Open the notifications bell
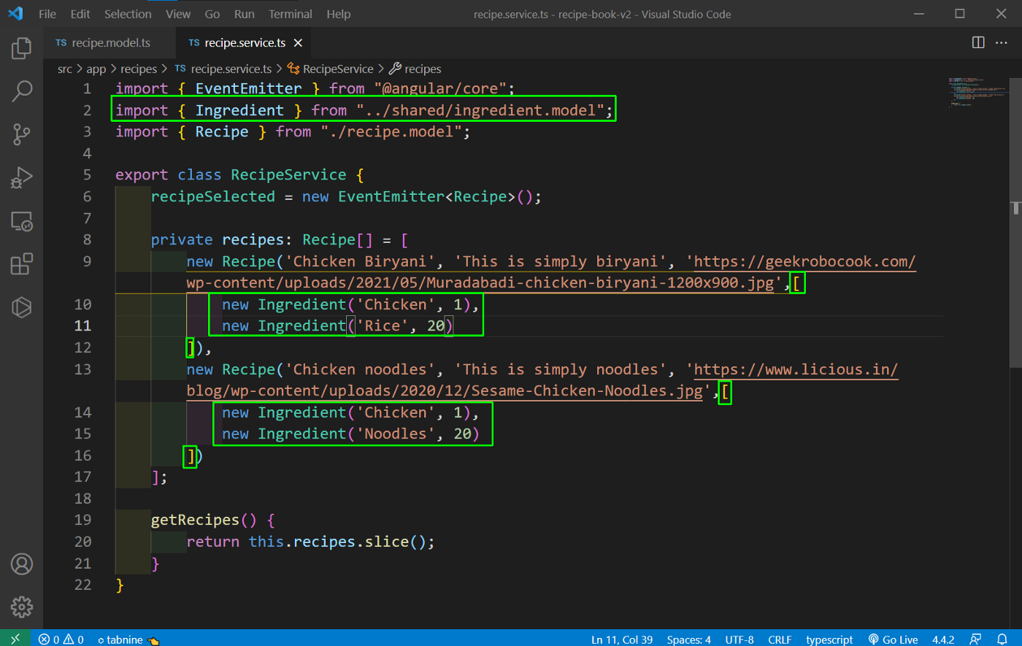Viewport: 1022px width, 646px height. [1002, 639]
